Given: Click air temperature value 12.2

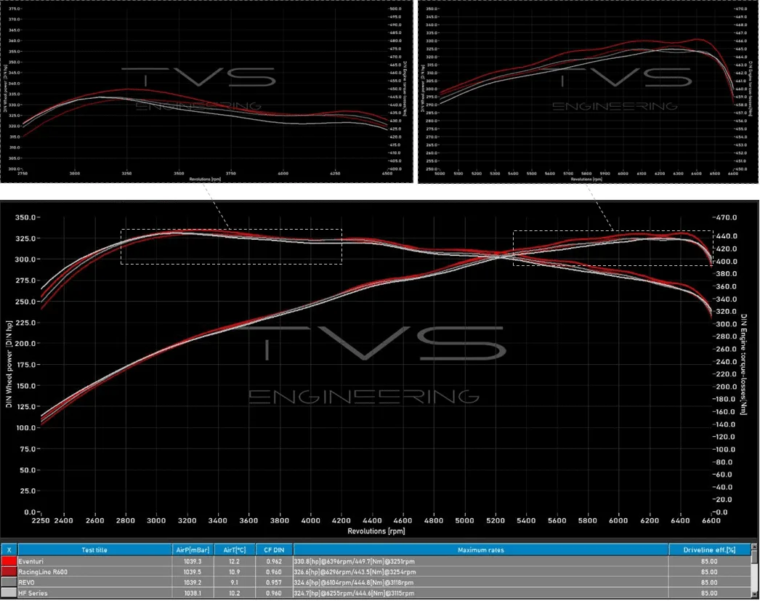Looking at the screenshot, I should 234,561.
